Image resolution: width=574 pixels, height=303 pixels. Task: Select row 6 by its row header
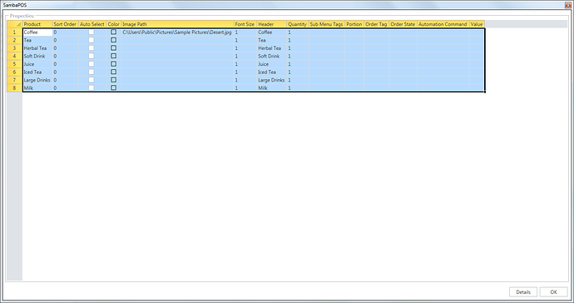click(x=15, y=72)
